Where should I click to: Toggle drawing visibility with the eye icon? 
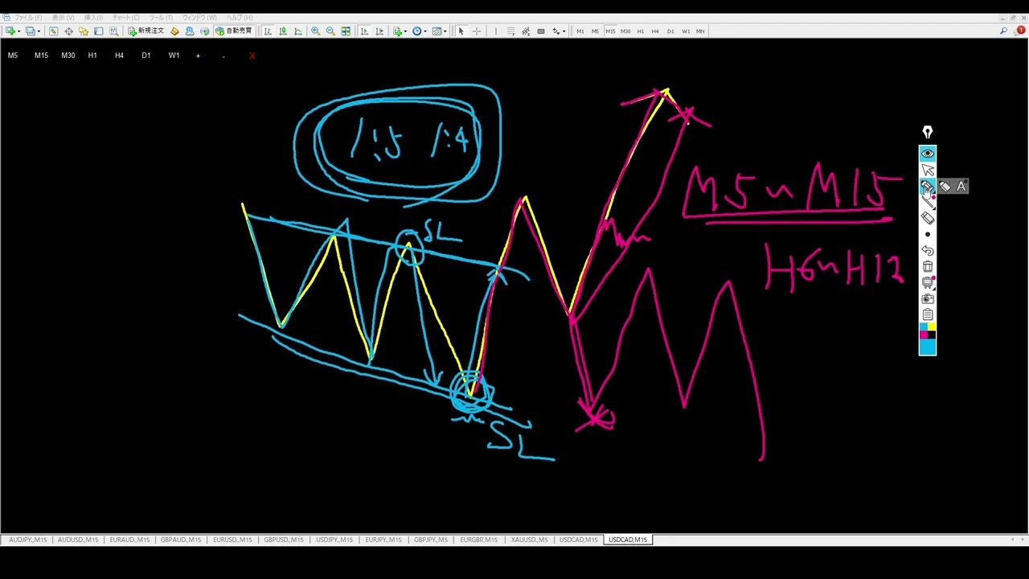[x=928, y=154]
